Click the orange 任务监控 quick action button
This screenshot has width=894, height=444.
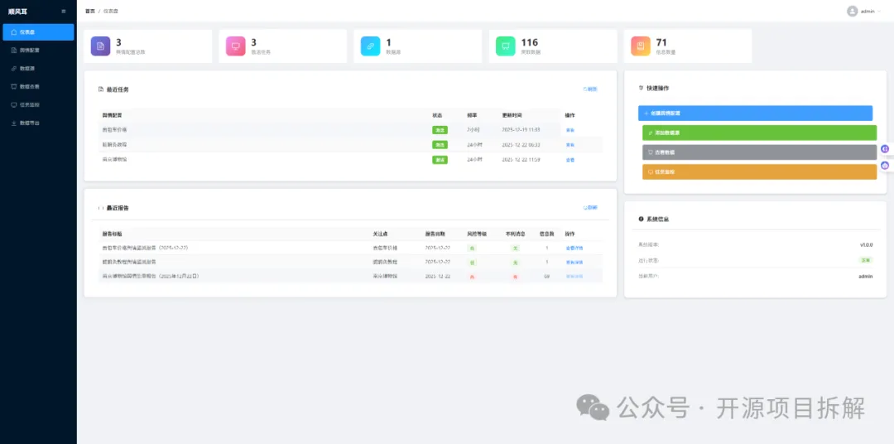pos(759,171)
